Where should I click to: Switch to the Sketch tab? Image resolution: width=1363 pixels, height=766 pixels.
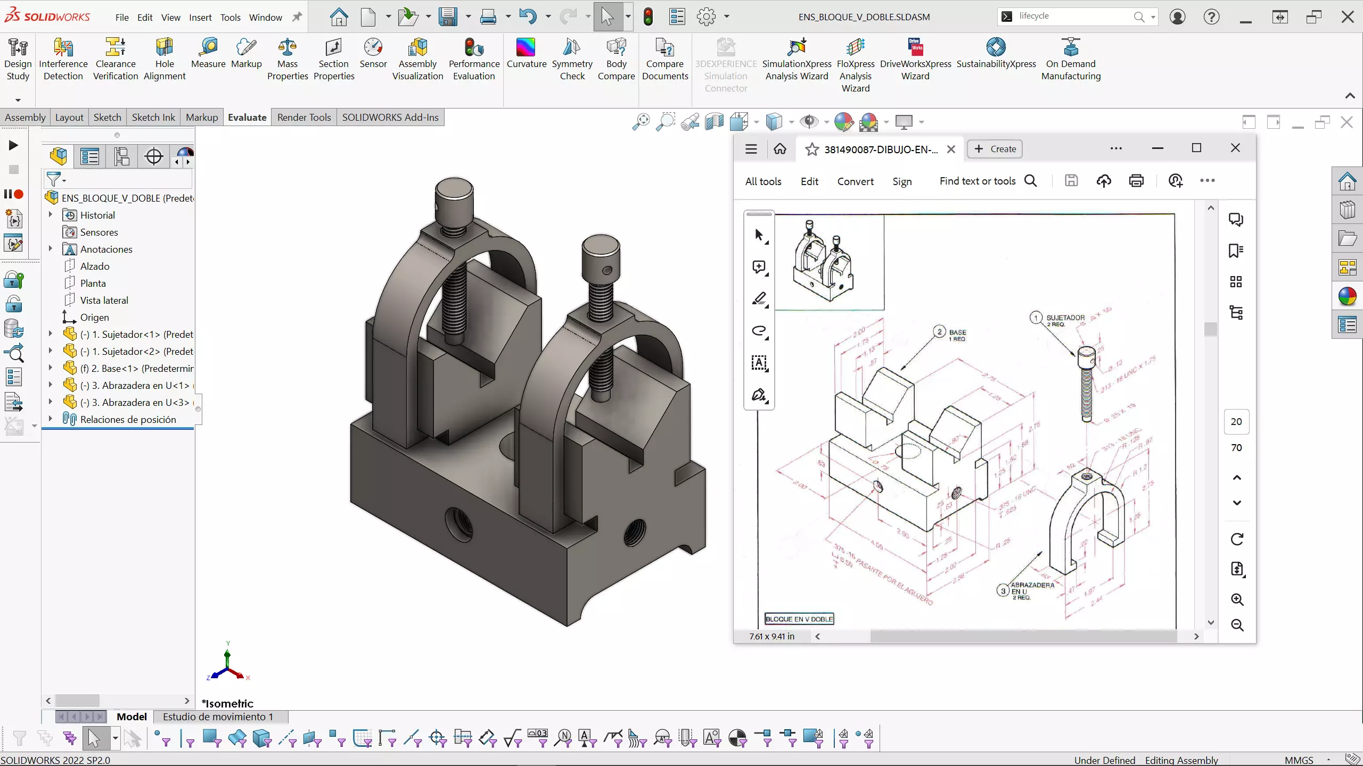tap(107, 117)
